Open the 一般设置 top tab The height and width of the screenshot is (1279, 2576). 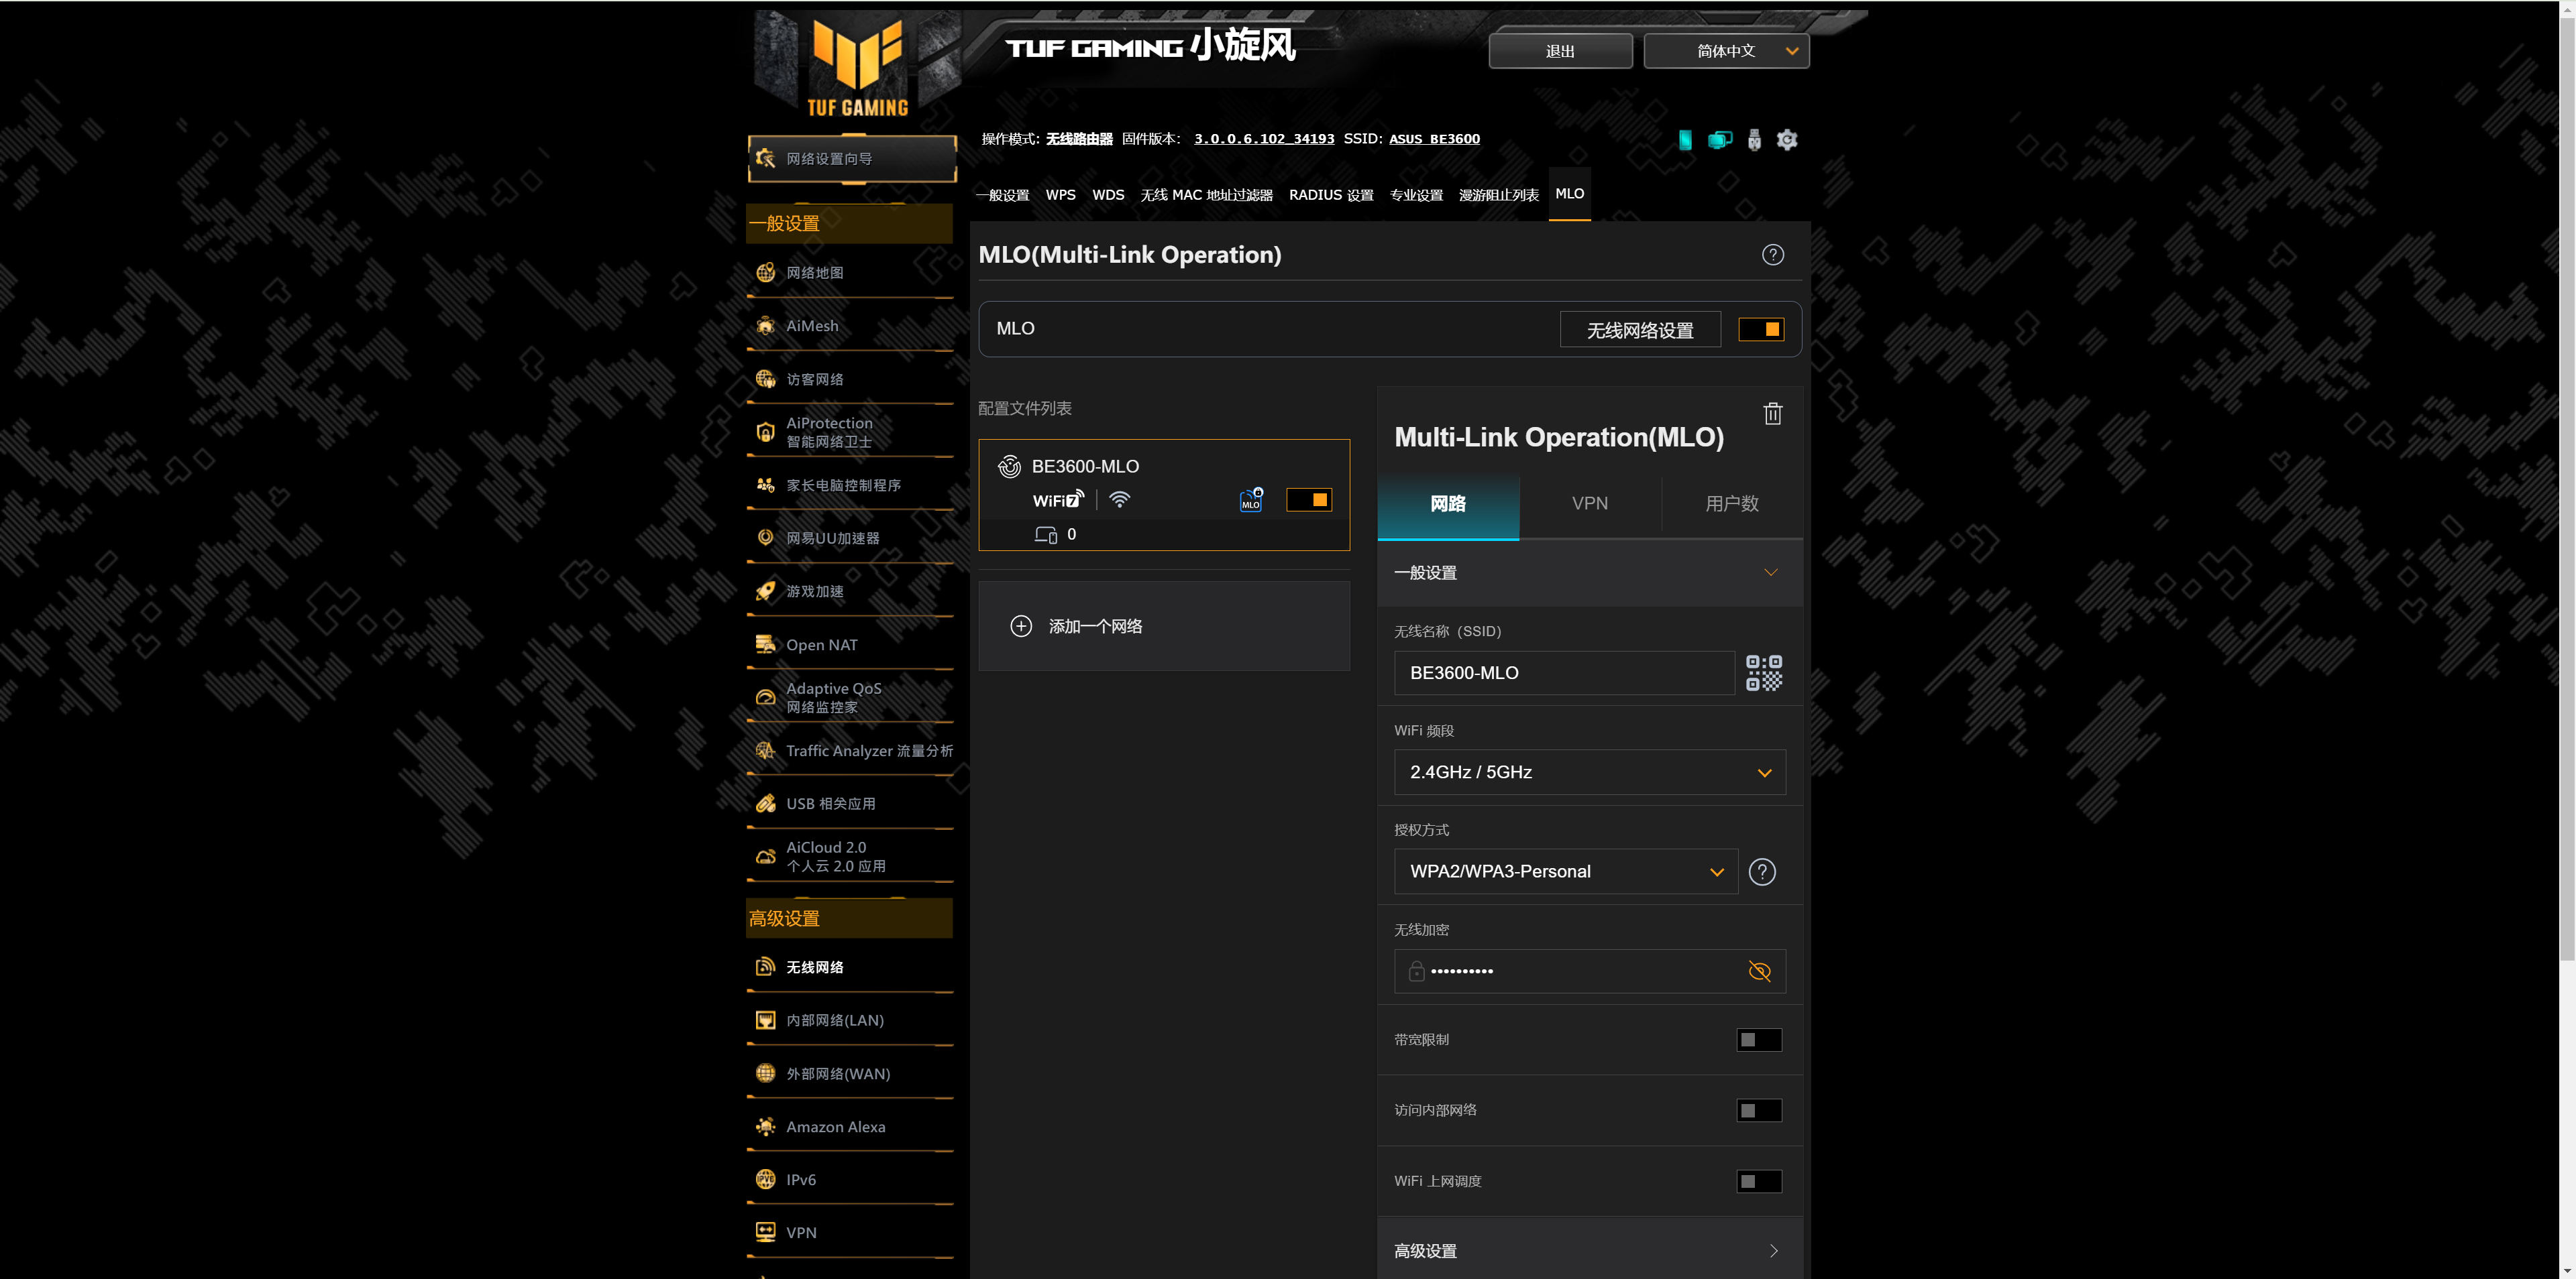point(1002,195)
